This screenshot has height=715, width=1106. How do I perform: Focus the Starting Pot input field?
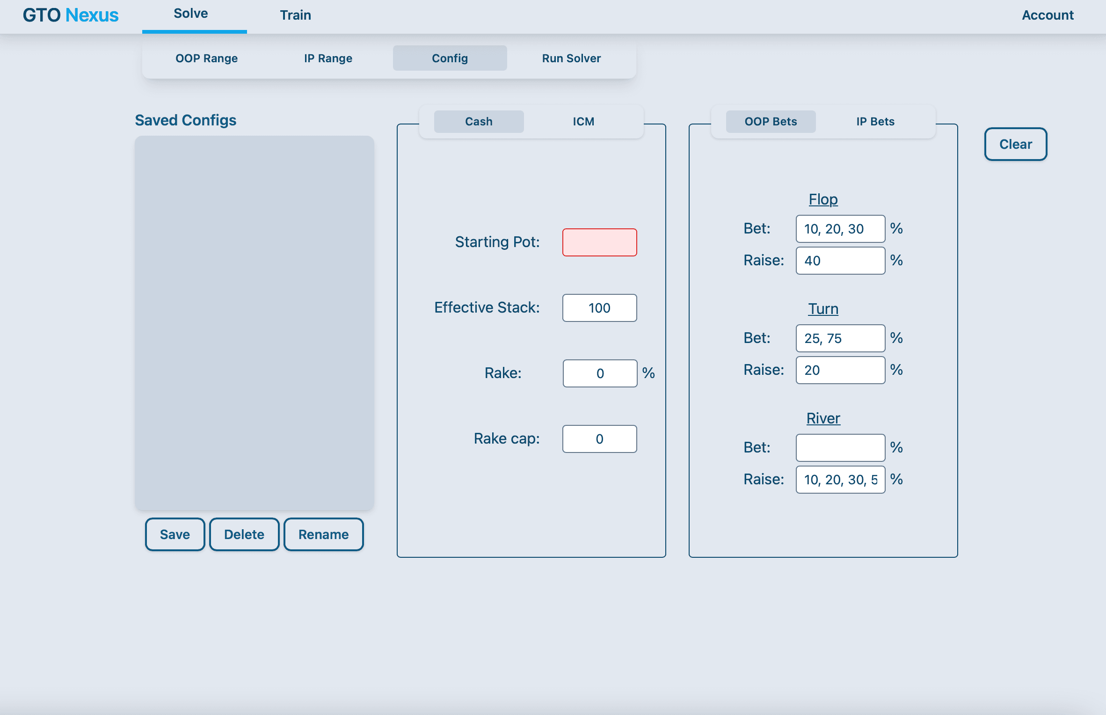coord(599,242)
